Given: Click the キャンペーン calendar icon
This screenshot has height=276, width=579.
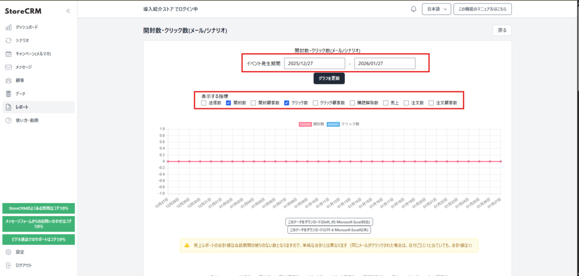Looking at the screenshot, I should point(8,54).
